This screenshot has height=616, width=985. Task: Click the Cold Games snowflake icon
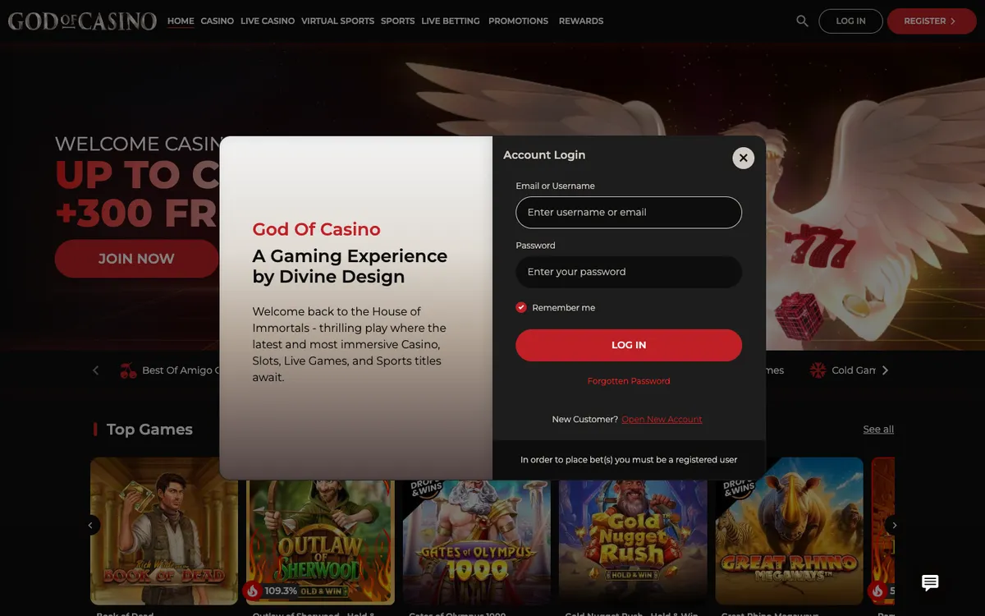[x=818, y=370]
